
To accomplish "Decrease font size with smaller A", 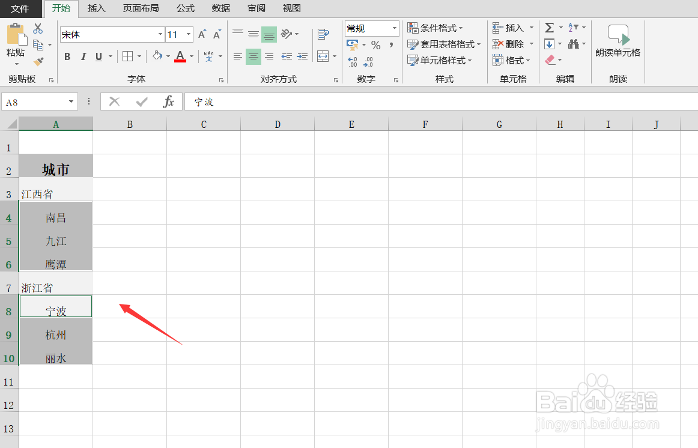I will click(217, 34).
